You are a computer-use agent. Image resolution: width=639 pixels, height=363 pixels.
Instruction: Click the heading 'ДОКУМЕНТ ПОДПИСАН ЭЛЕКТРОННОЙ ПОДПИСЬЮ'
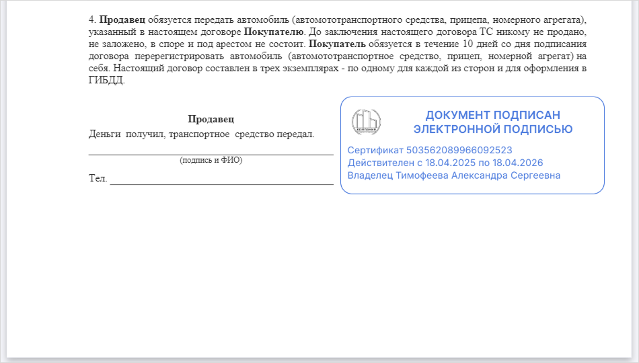[x=492, y=122]
